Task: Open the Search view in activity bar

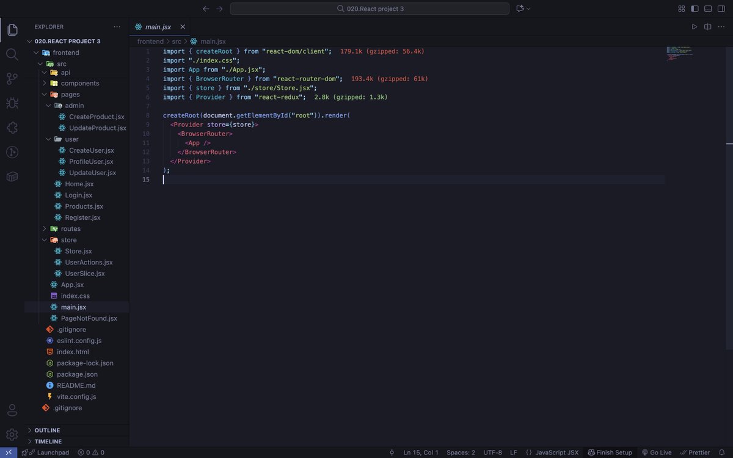Action: coord(12,54)
